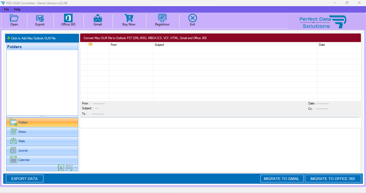Click MIGRATE TO GMAIL button
Screen dimensions: 366x193
(x=282, y=179)
